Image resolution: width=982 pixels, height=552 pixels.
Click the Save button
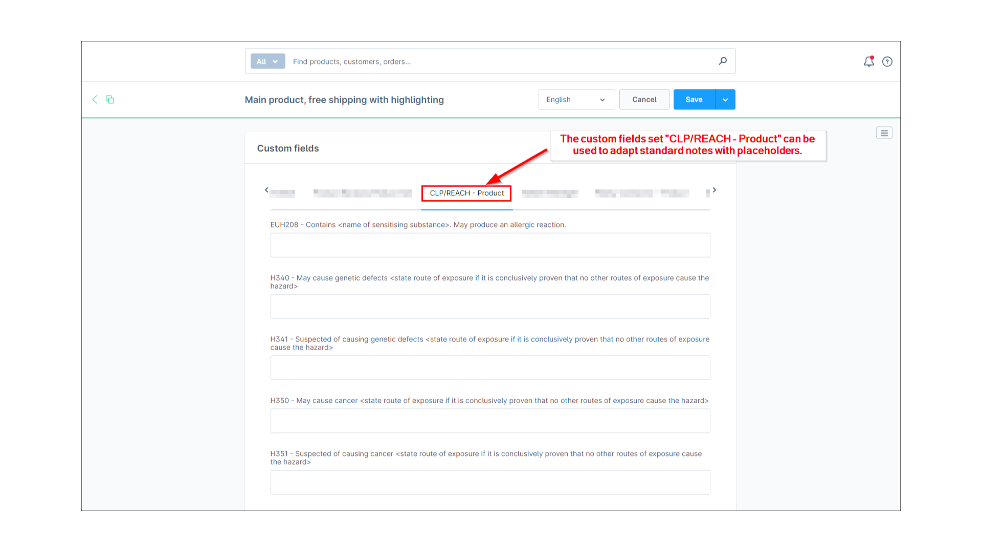[694, 99]
